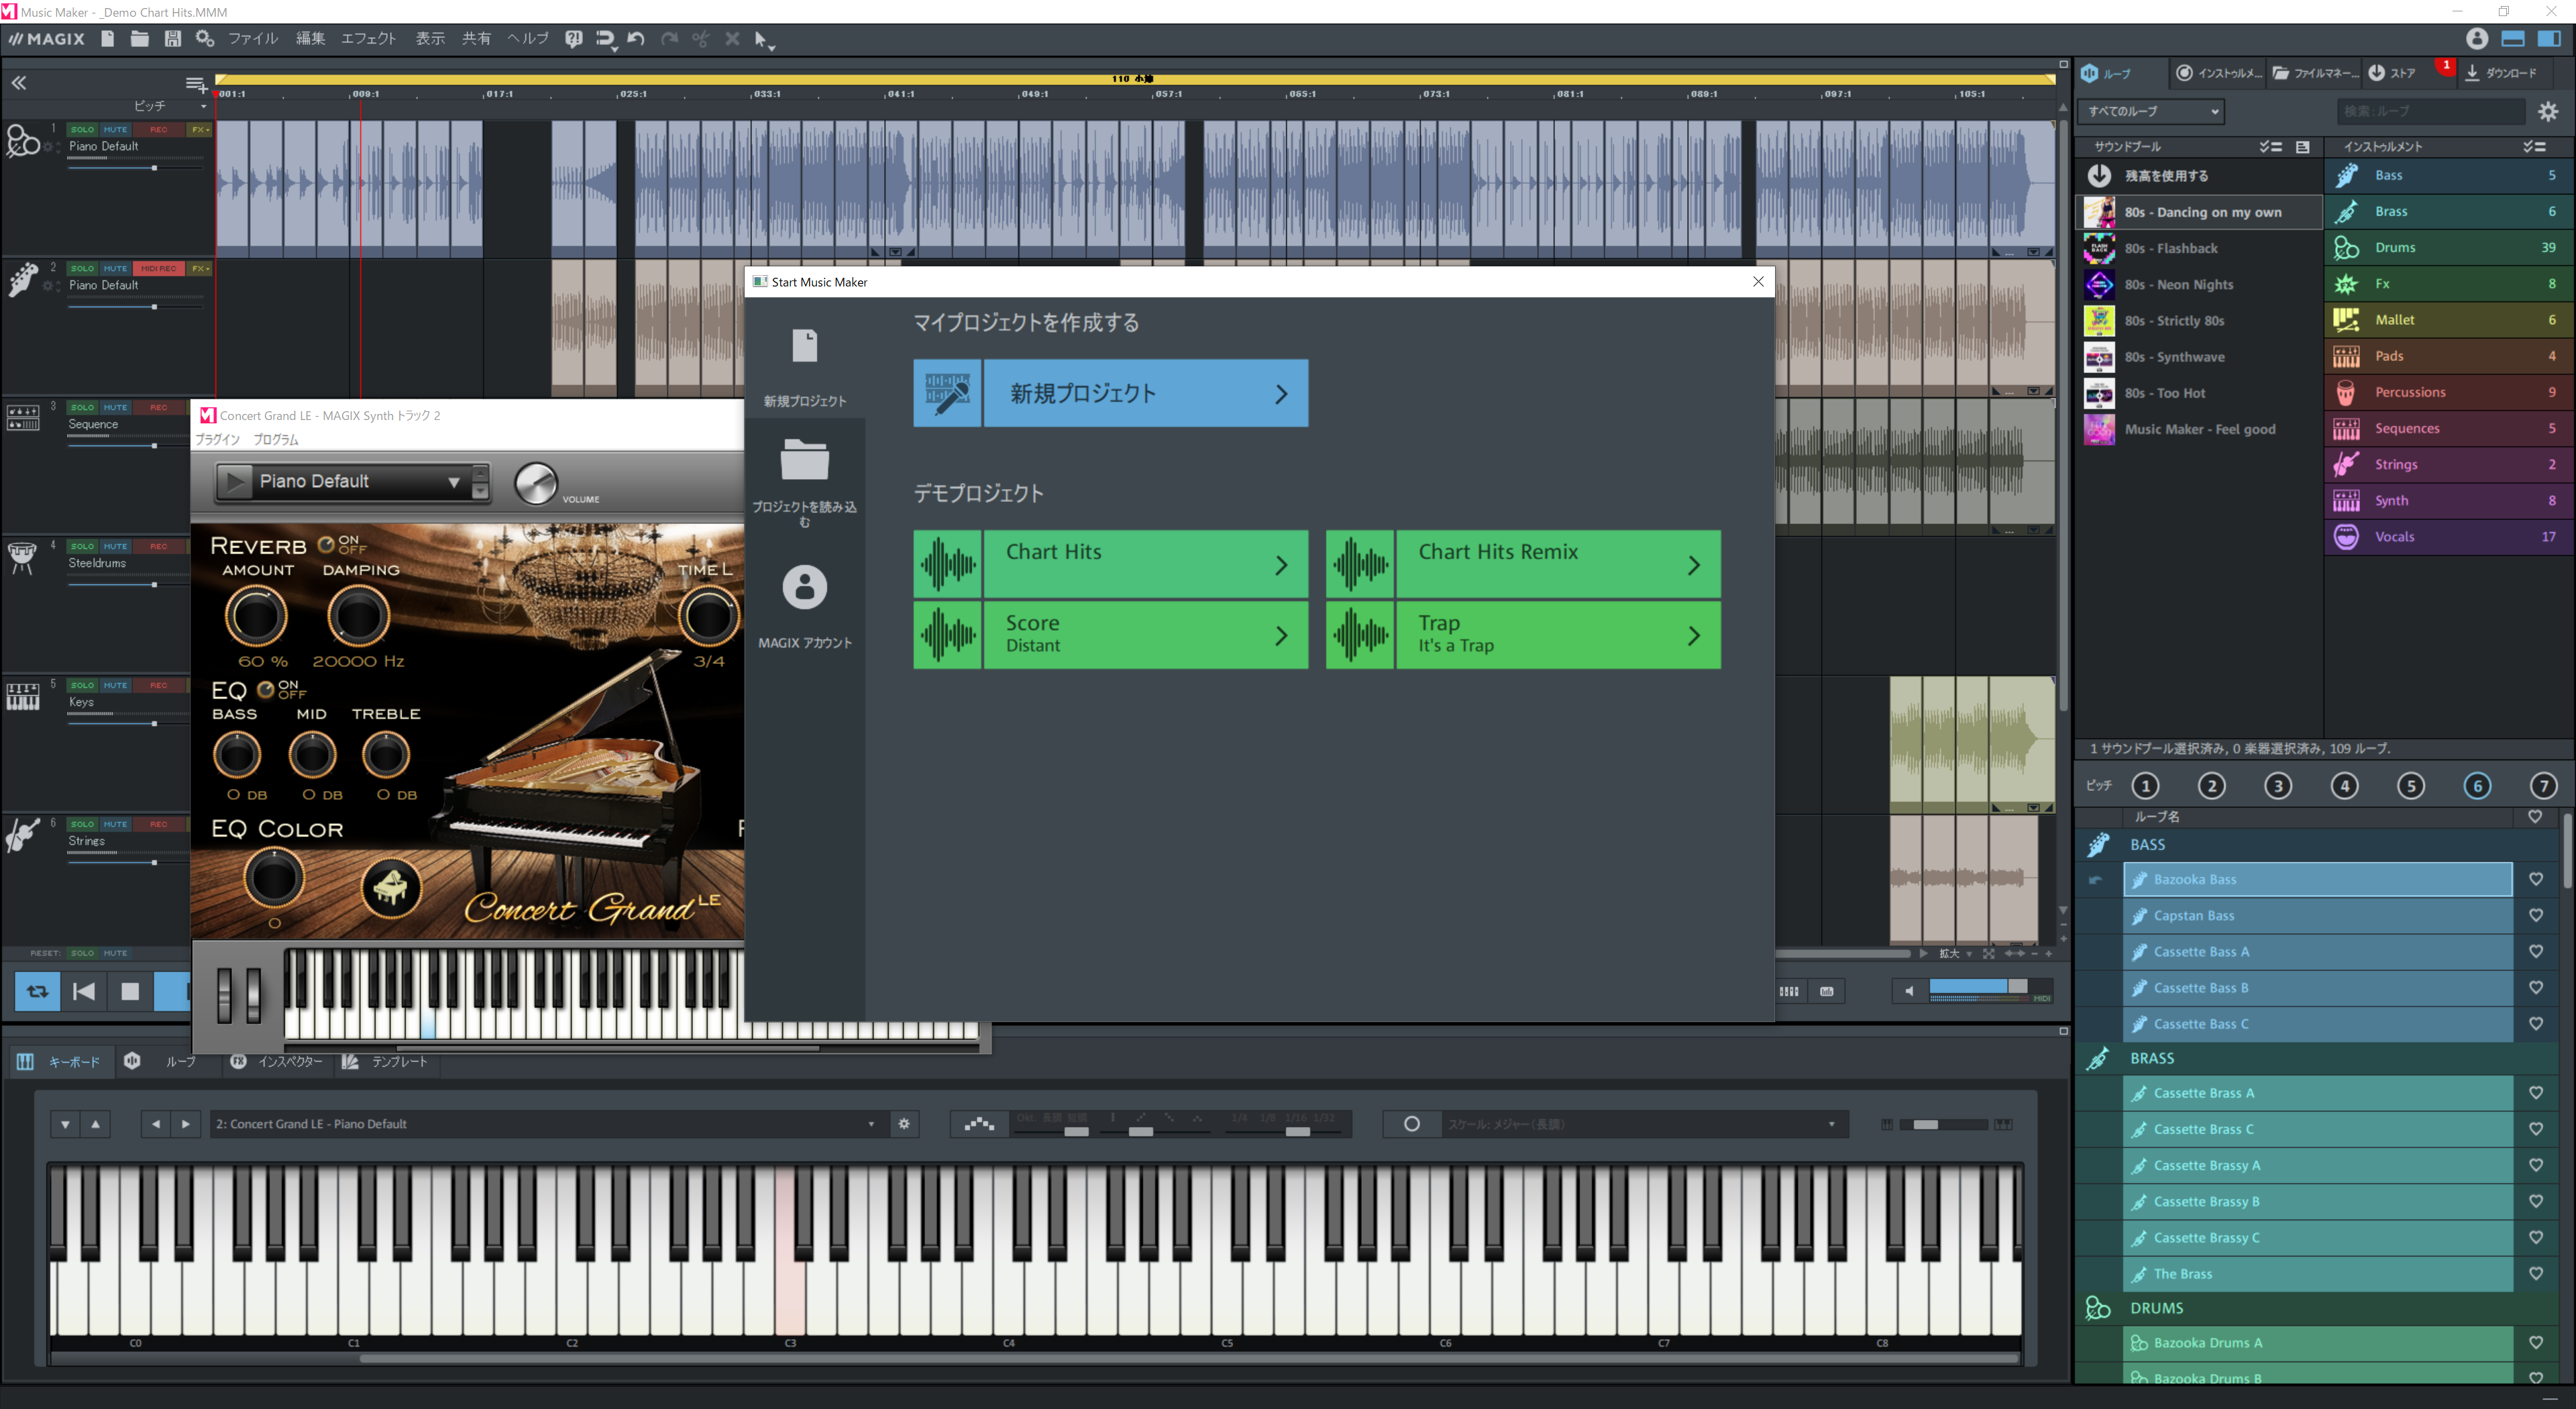Click the 新規プロジェクト button
Screen dimensions: 2576x1409
click(1110, 393)
